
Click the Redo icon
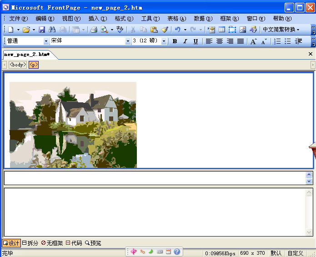point(193,30)
